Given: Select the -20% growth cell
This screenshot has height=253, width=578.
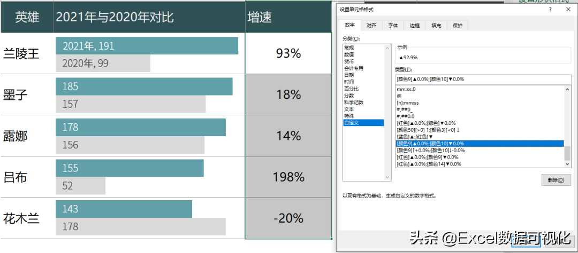Looking at the screenshot, I should [x=288, y=218].
